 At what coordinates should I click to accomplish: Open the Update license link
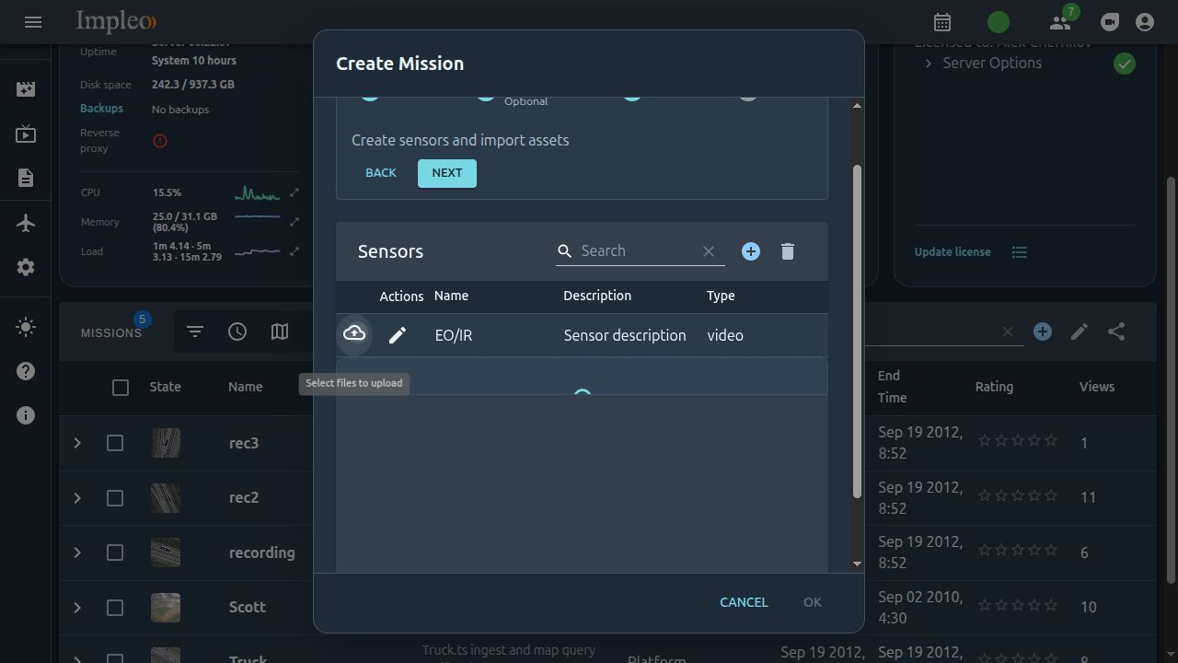coord(953,251)
